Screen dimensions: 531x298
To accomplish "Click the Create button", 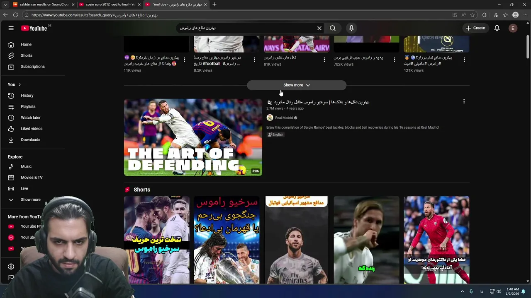I will click(x=475, y=28).
